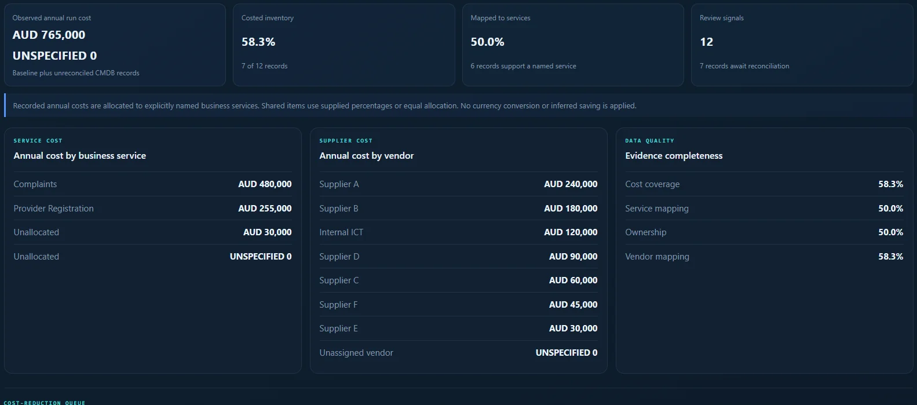
Task: Click the AUD 240,000 Supplier A cost
Action: [571, 184]
